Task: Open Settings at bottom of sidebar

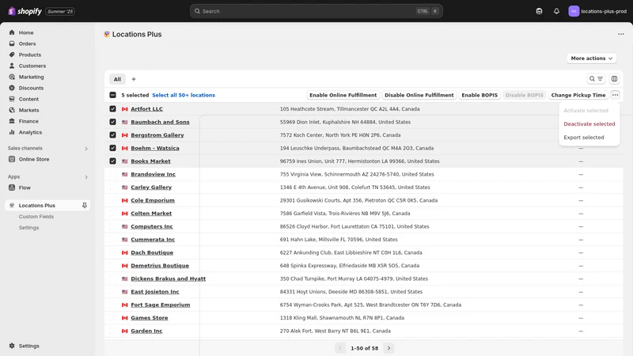Action: [x=28, y=346]
